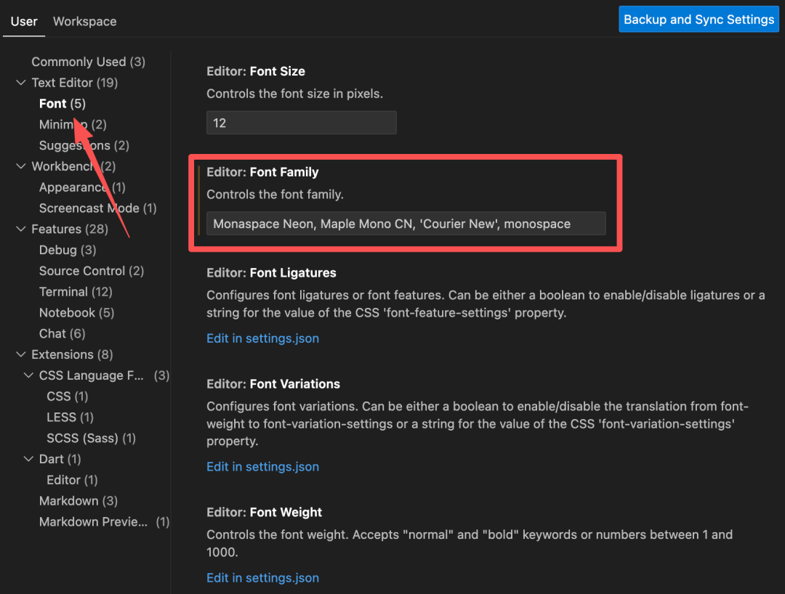Open the Chat settings category

(x=62, y=334)
